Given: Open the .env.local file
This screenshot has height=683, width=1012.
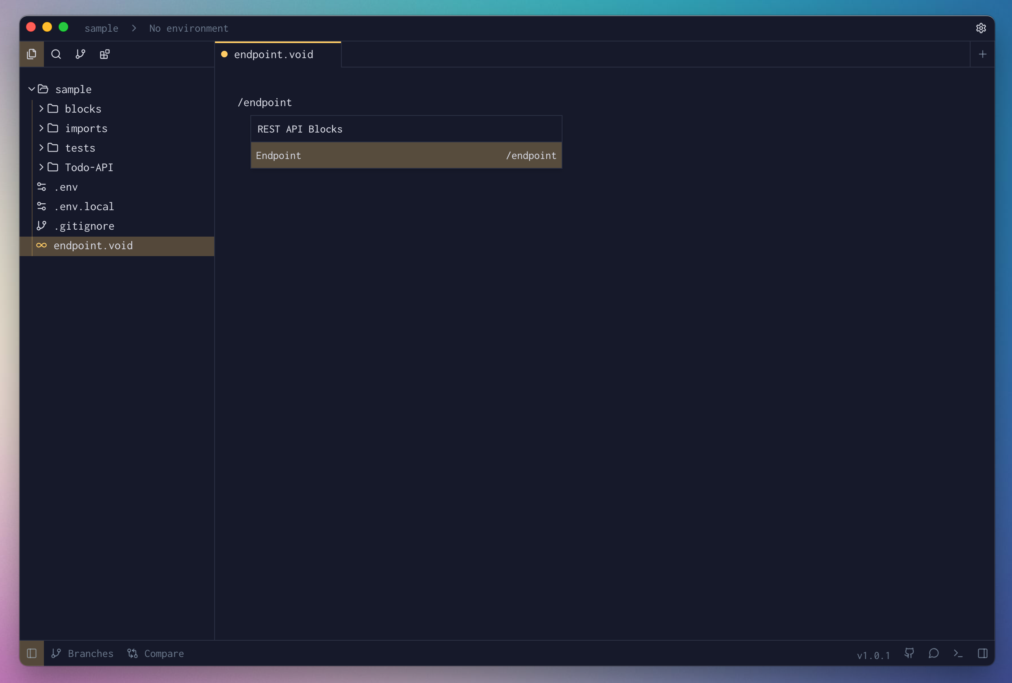Looking at the screenshot, I should click(x=84, y=207).
